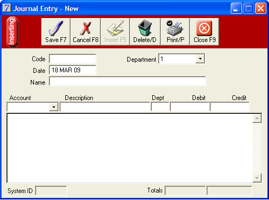Save the journal entry with Save F7
Viewport: 269px width, 200px height.
56,32
